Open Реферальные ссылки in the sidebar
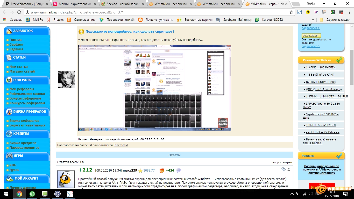Image resolution: width=354 pixels, height=199 pixels. point(27,94)
